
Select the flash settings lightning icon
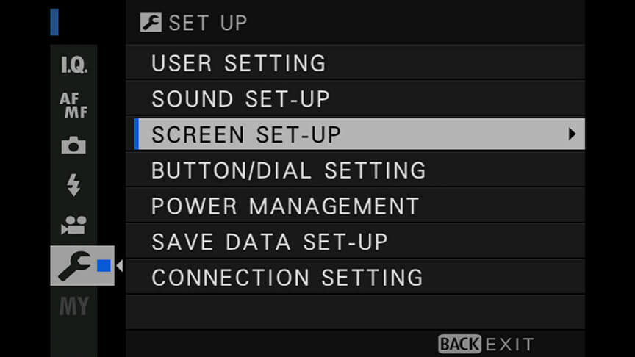[73, 186]
